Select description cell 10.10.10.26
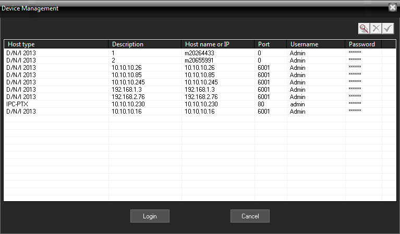 127,68
